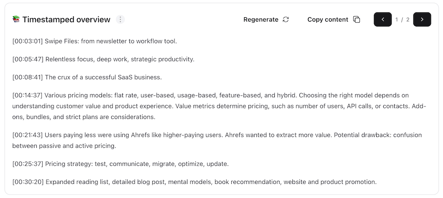This screenshot has height=198, width=443.
Task: Click the 00:25:37 timestamp
Action: coord(27,164)
